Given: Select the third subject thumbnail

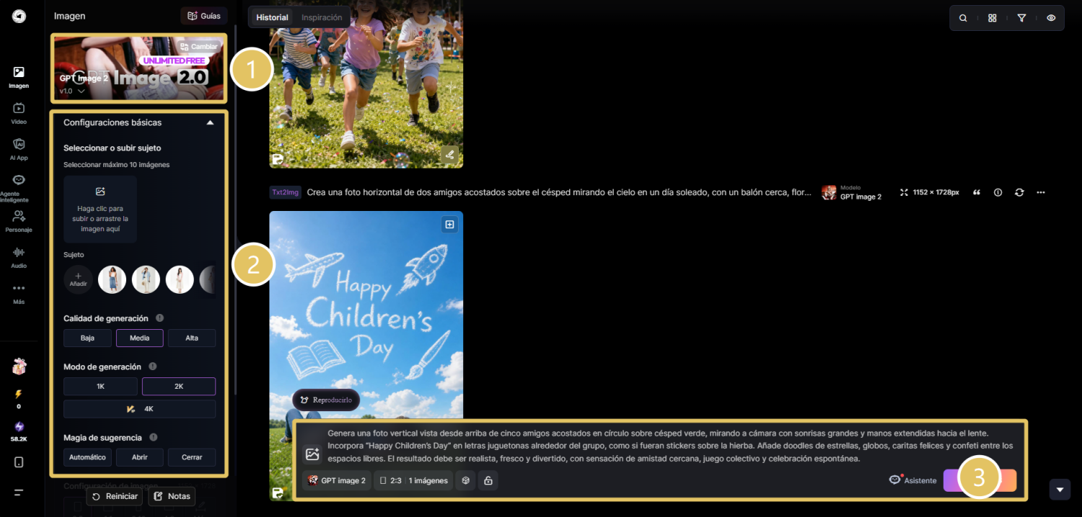Looking at the screenshot, I should click(x=180, y=279).
